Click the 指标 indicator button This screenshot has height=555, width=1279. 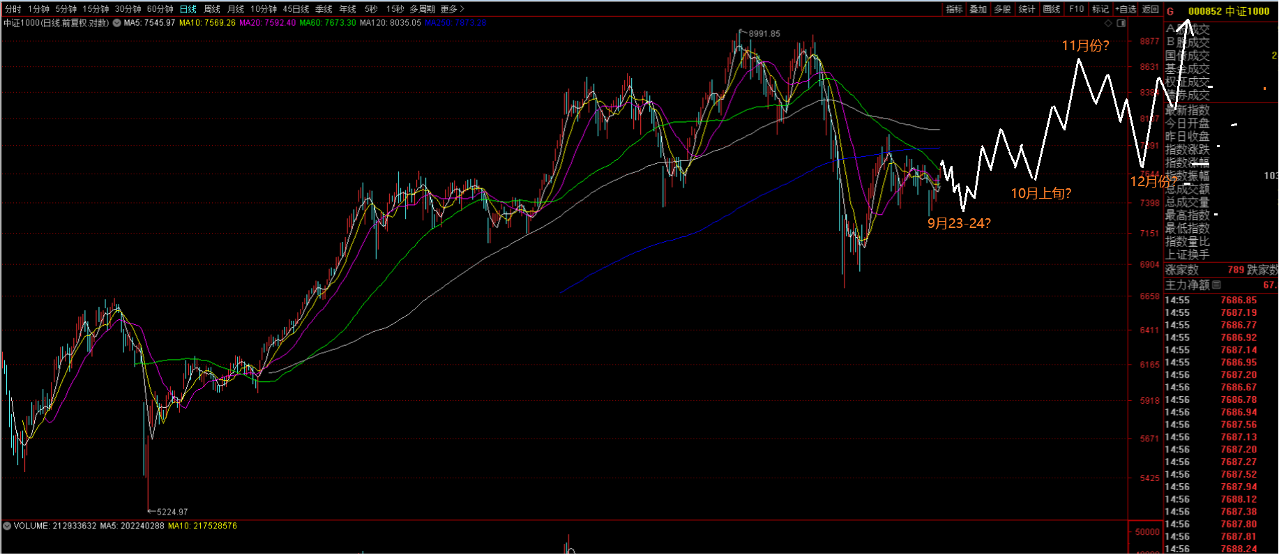954,9
